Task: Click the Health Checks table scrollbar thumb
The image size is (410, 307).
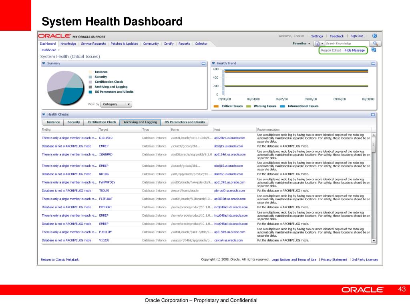Action: point(374,145)
